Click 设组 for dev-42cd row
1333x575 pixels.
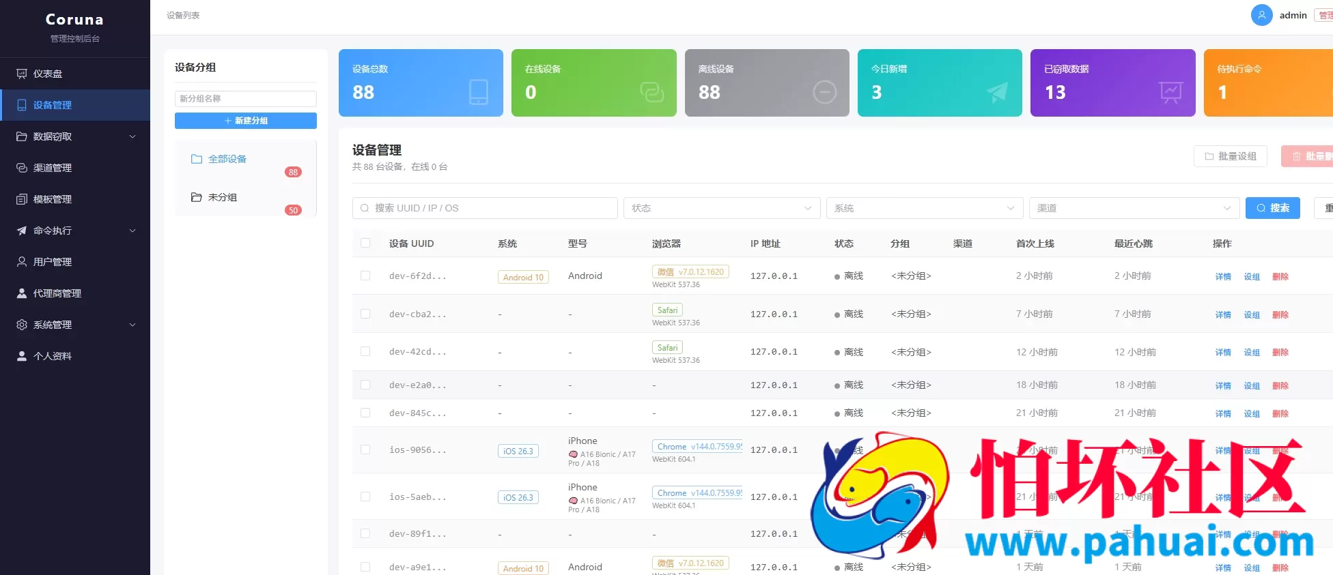coord(1252,352)
